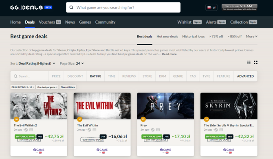Click rating badge on The Evil Within 2

(16, 120)
